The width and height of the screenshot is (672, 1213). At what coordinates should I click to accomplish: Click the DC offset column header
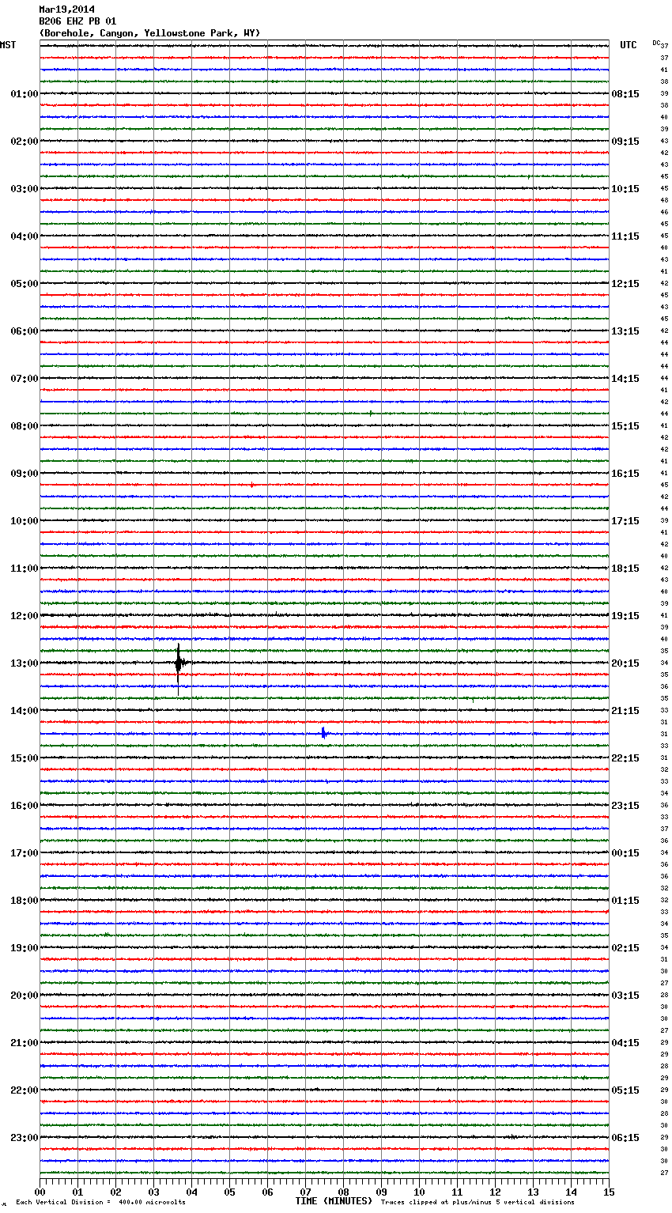pos(656,43)
